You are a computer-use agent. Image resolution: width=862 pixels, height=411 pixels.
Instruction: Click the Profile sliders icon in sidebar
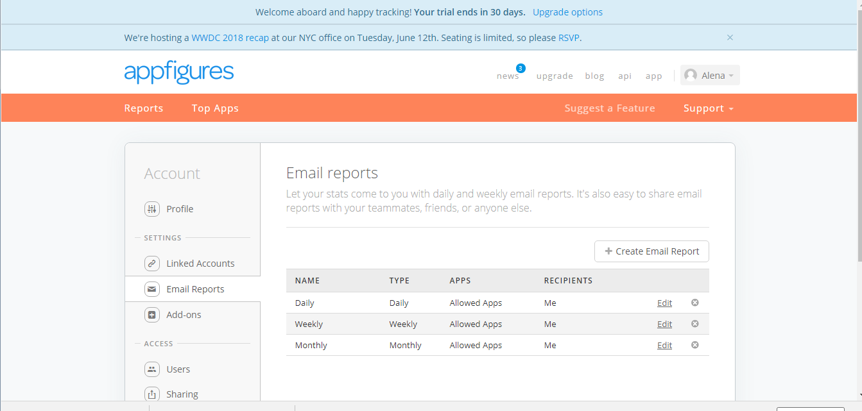(152, 209)
